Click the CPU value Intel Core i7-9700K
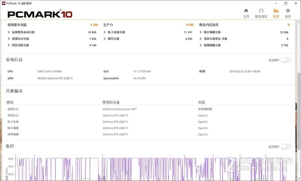 coord(50,71)
